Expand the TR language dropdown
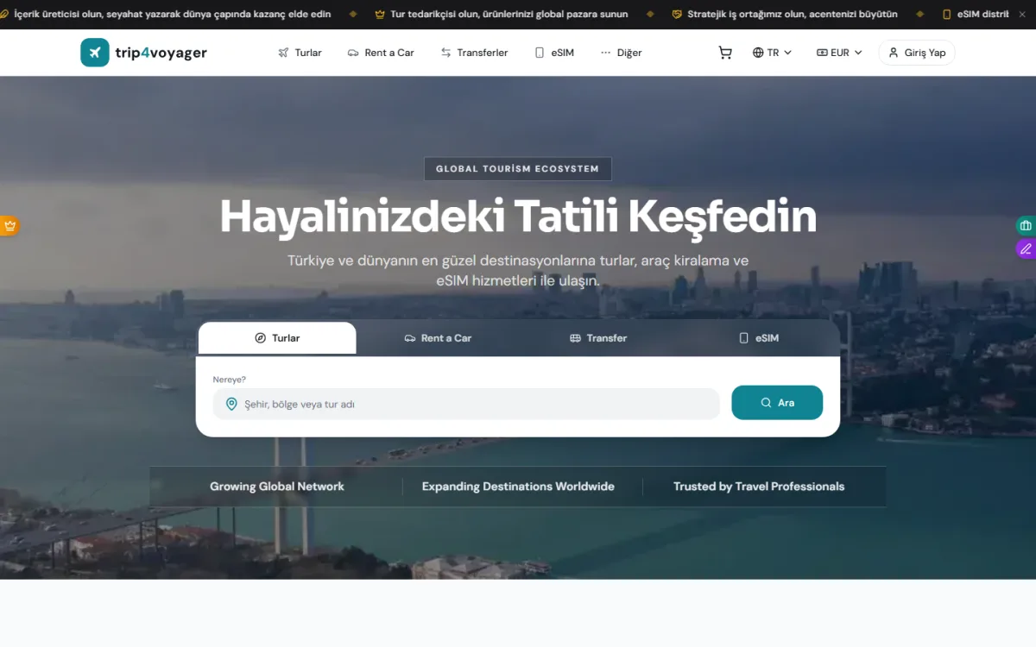 coord(772,53)
